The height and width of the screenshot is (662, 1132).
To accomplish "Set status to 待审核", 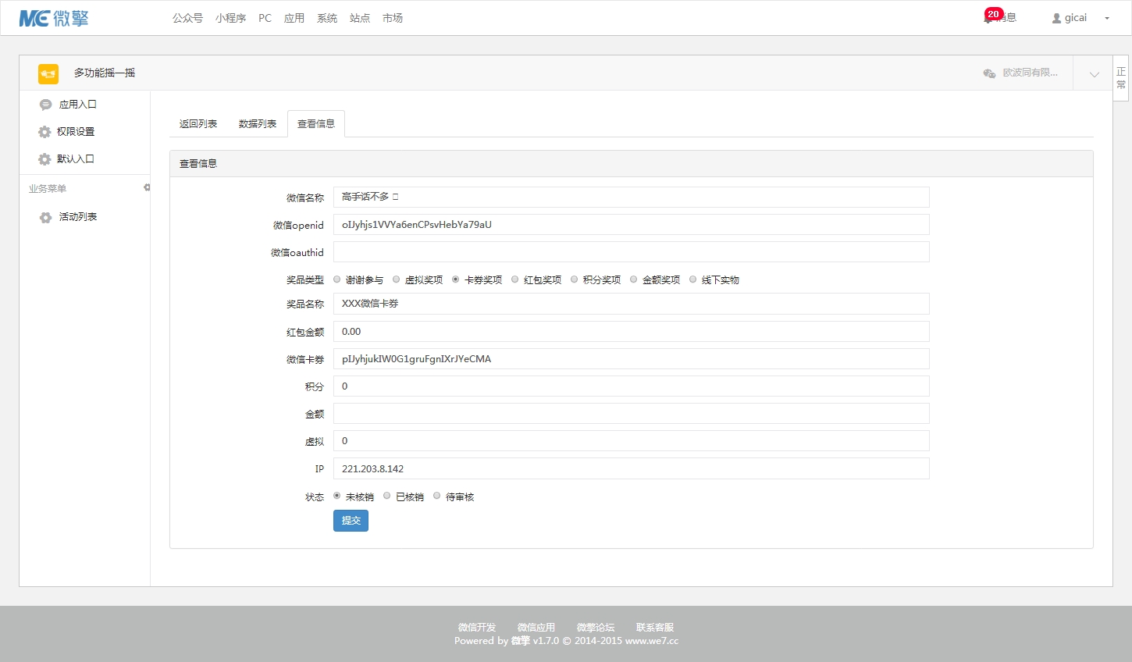I will click(x=437, y=496).
